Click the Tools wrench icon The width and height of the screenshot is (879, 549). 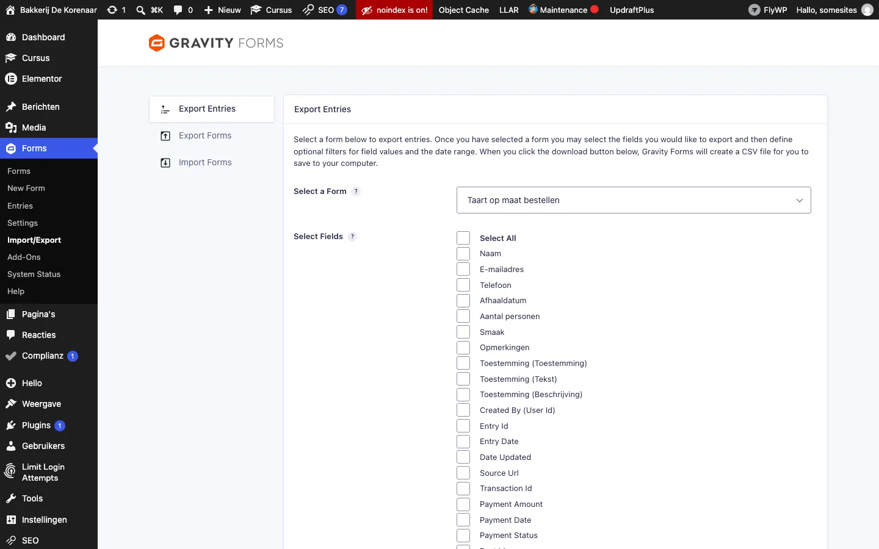11,498
